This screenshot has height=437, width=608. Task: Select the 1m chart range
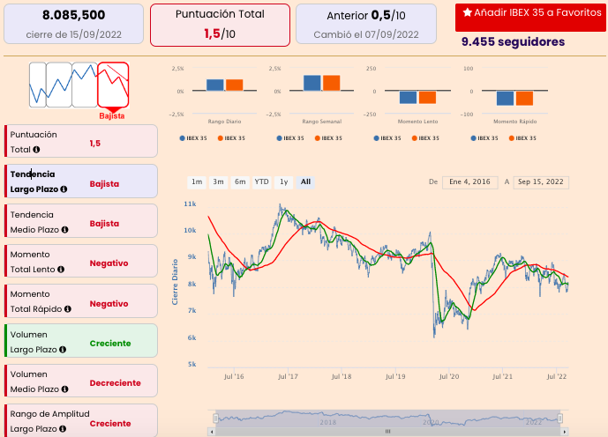[197, 181]
